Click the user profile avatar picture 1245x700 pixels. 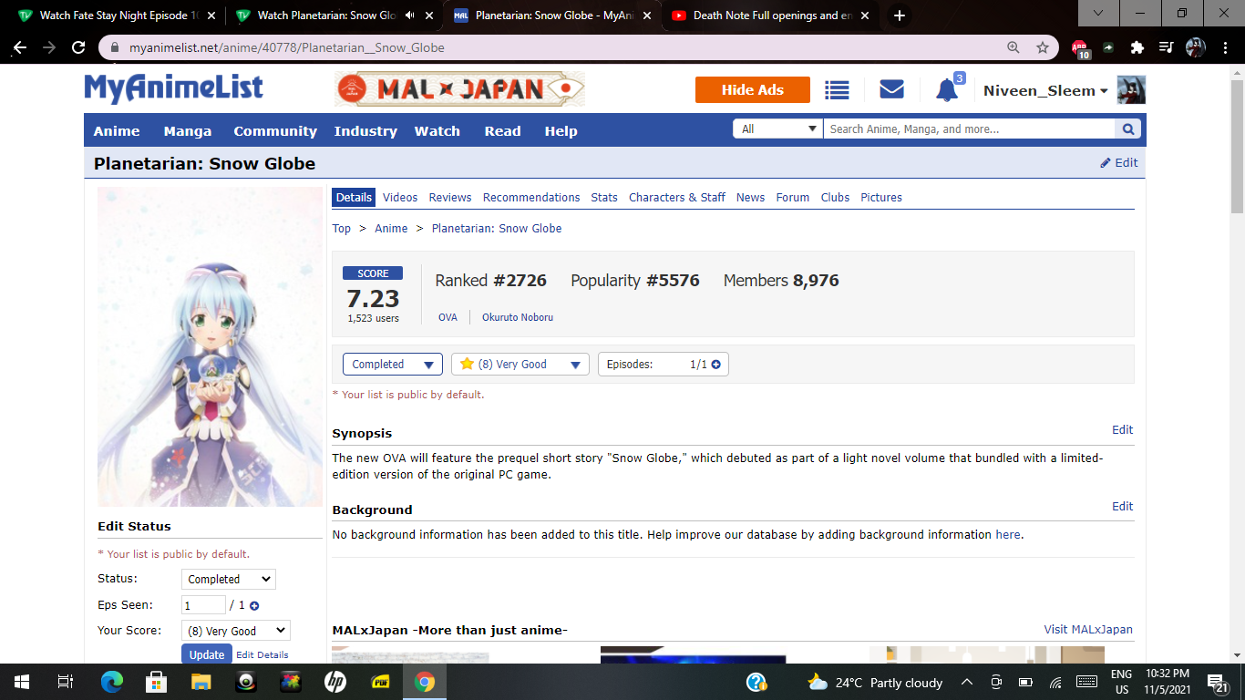click(1131, 89)
